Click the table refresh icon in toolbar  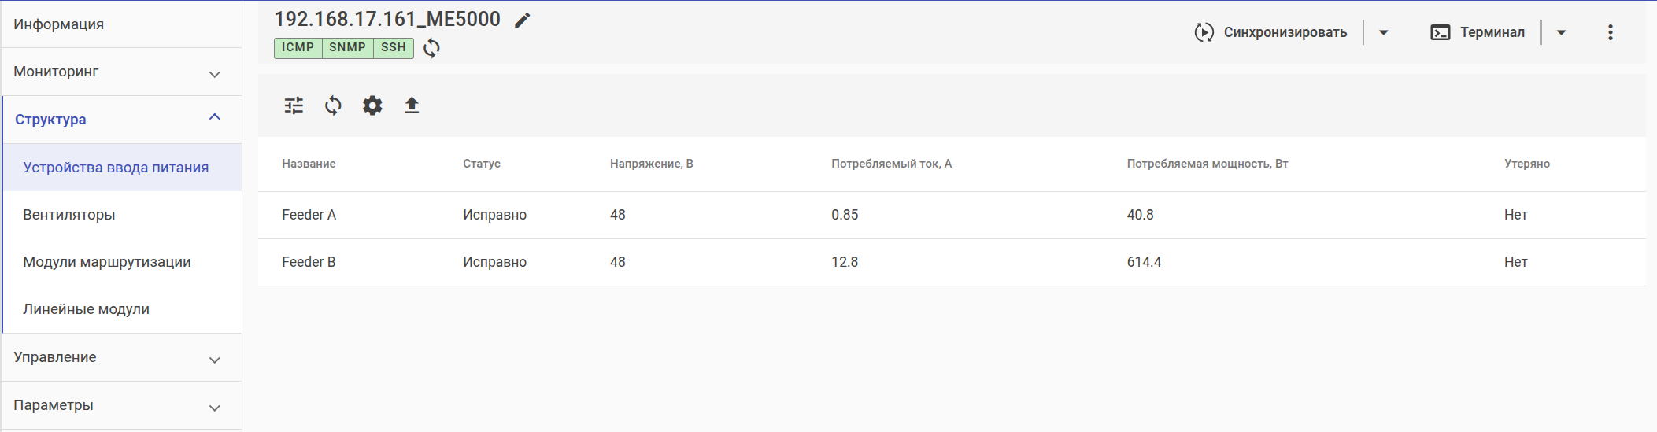333,105
